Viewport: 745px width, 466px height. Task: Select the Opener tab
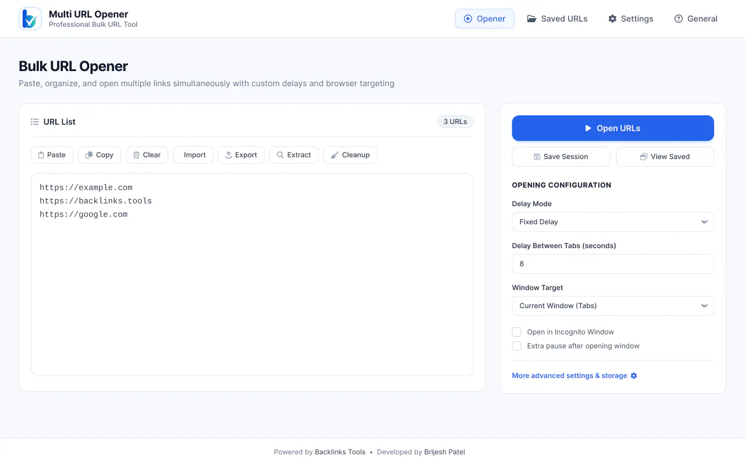(x=485, y=19)
